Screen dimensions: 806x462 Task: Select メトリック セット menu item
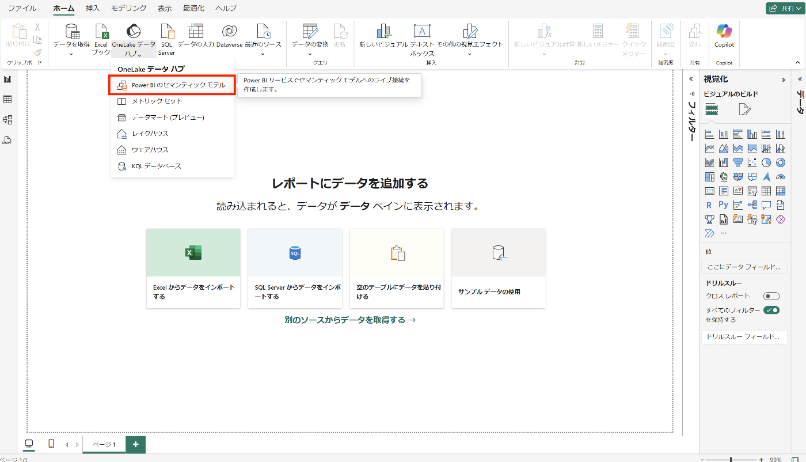[172, 101]
